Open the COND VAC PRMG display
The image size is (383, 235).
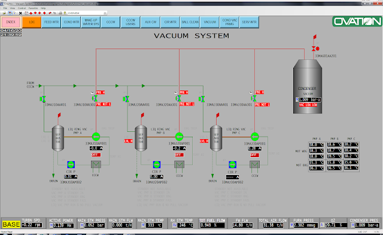230,22
